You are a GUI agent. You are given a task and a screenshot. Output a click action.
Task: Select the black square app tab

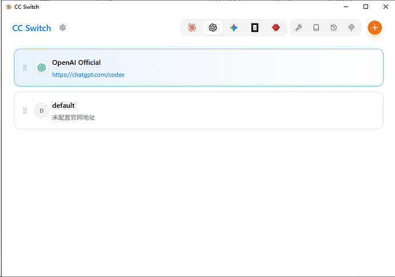point(255,28)
